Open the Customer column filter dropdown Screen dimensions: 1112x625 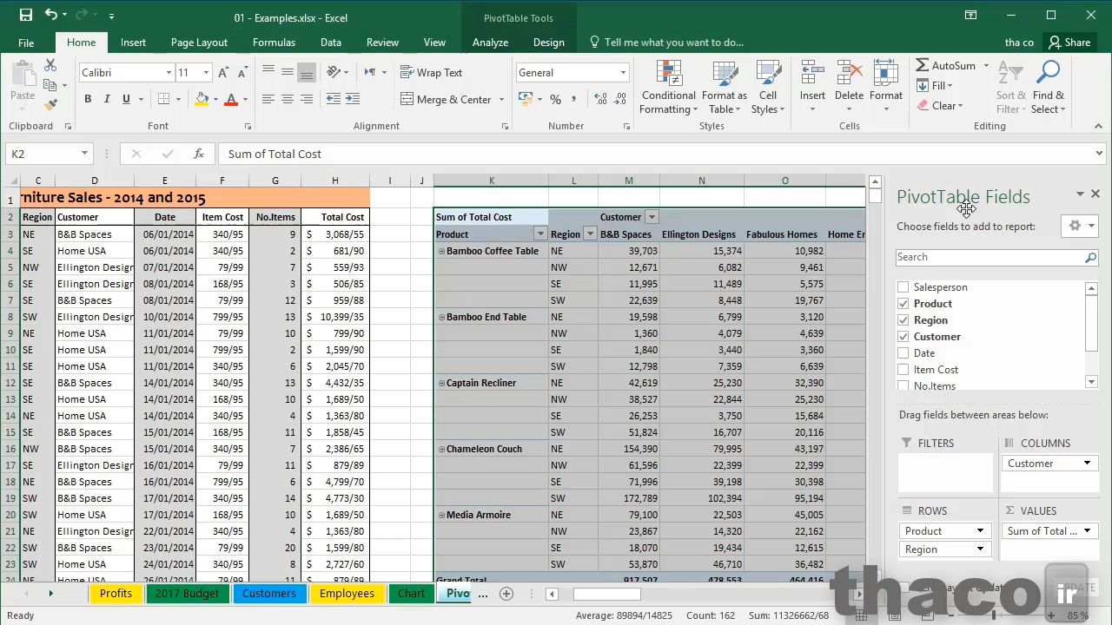652,217
